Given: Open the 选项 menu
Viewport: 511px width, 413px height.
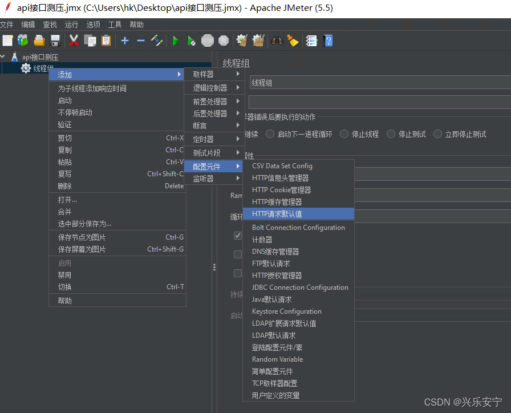Looking at the screenshot, I should (x=93, y=25).
